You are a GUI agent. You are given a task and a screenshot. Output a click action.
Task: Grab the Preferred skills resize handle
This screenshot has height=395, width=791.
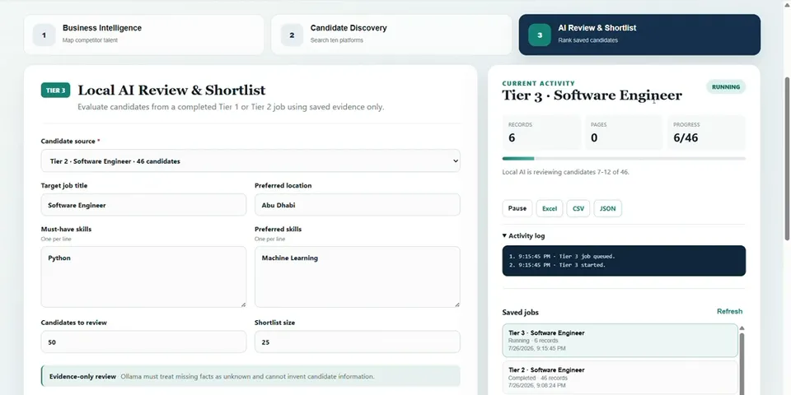pos(457,304)
